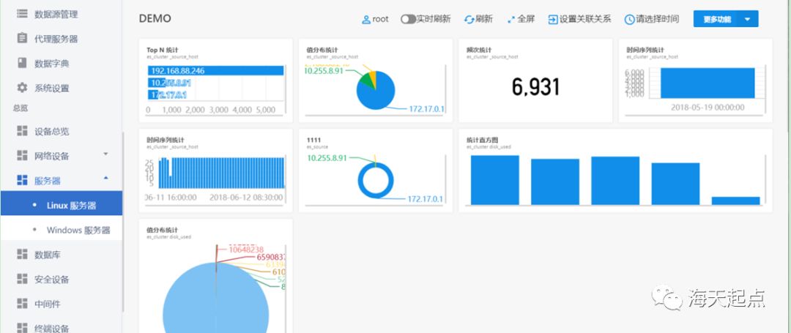
Task: Click the 10.255.8.91 label in 1111 card
Action: point(325,157)
